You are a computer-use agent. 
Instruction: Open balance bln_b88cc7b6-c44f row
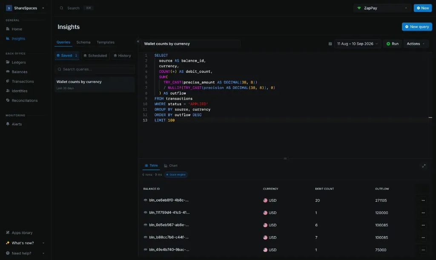click(x=169, y=237)
